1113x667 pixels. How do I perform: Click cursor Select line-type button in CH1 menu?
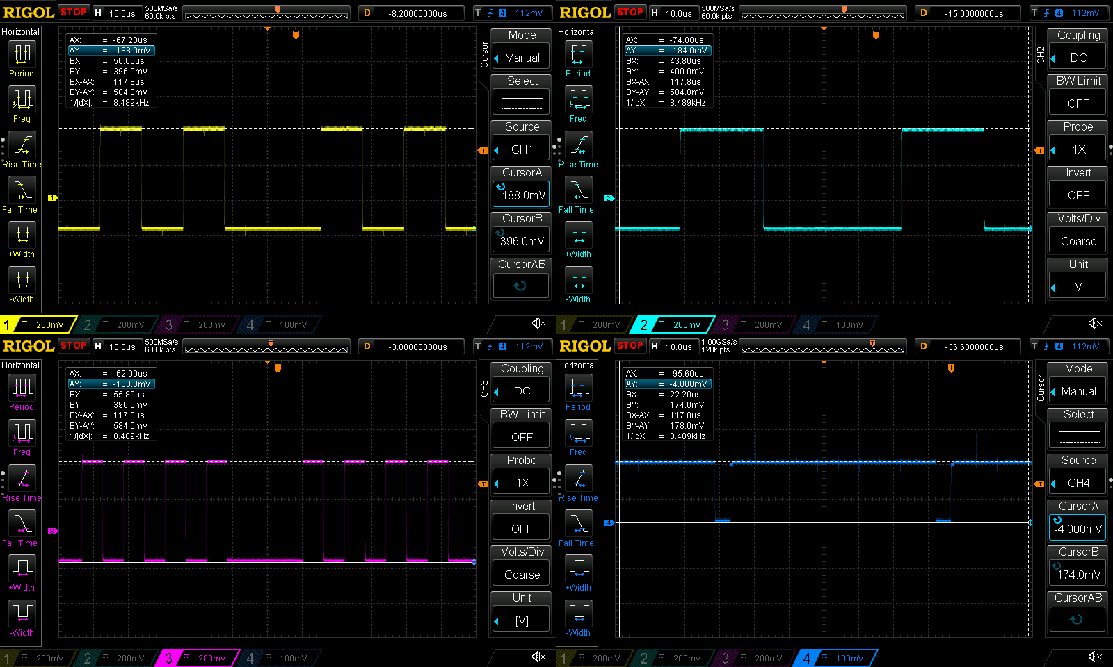521,94
